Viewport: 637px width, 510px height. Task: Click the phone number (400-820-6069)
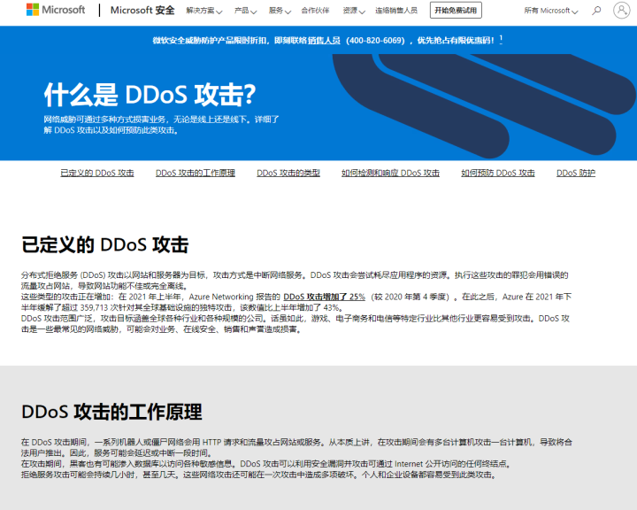coord(375,40)
